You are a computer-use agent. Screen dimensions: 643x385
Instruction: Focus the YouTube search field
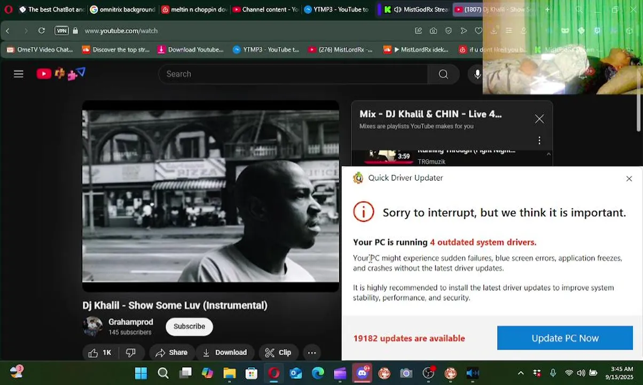(293, 74)
